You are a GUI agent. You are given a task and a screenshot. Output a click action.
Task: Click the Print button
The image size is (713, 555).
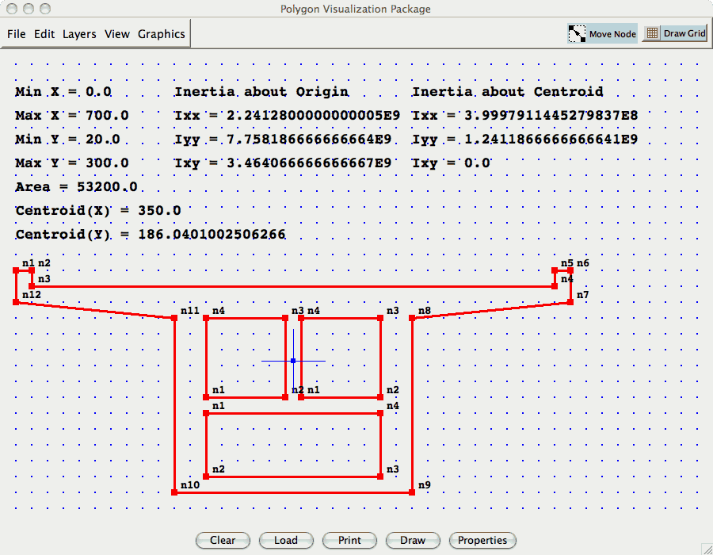[349, 541]
